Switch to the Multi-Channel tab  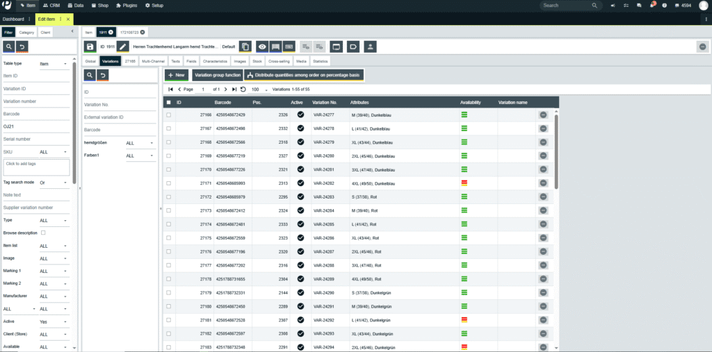pyautogui.click(x=154, y=62)
